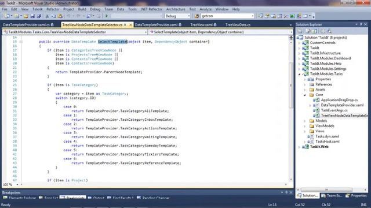Open the active documents list arrow
Viewport: 371px width, 208px height.
[x=290, y=25]
